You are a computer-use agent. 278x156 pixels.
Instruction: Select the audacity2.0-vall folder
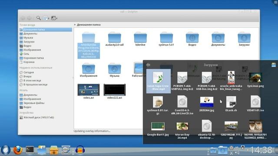pos(115,39)
